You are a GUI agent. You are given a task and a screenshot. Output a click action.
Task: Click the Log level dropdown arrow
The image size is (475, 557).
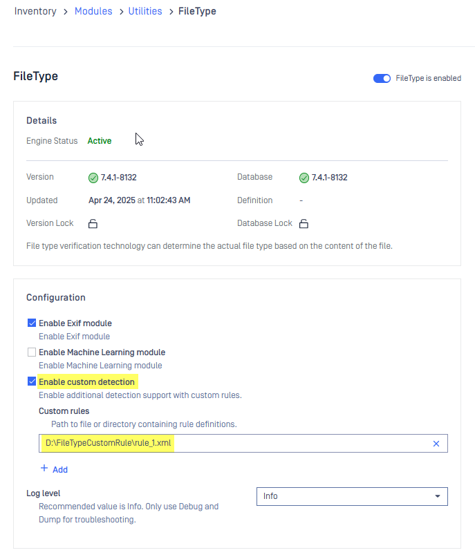tap(438, 496)
